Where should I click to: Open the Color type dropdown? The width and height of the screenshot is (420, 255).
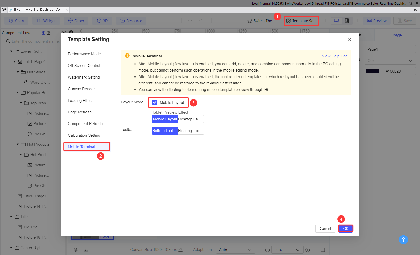pyautogui.click(x=390, y=60)
